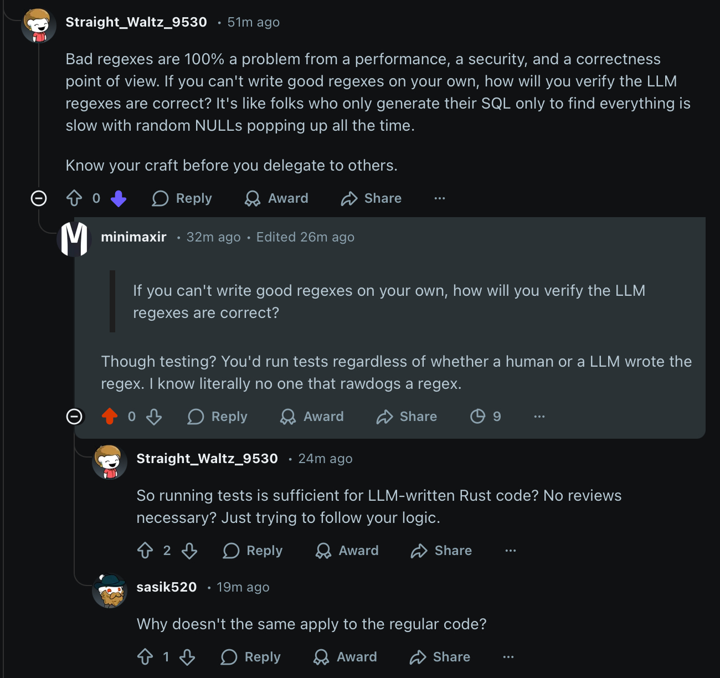Award the 24m ago Straight_Waltz_9530 reply
Viewport: 720px width, 678px height.
pyautogui.click(x=347, y=551)
